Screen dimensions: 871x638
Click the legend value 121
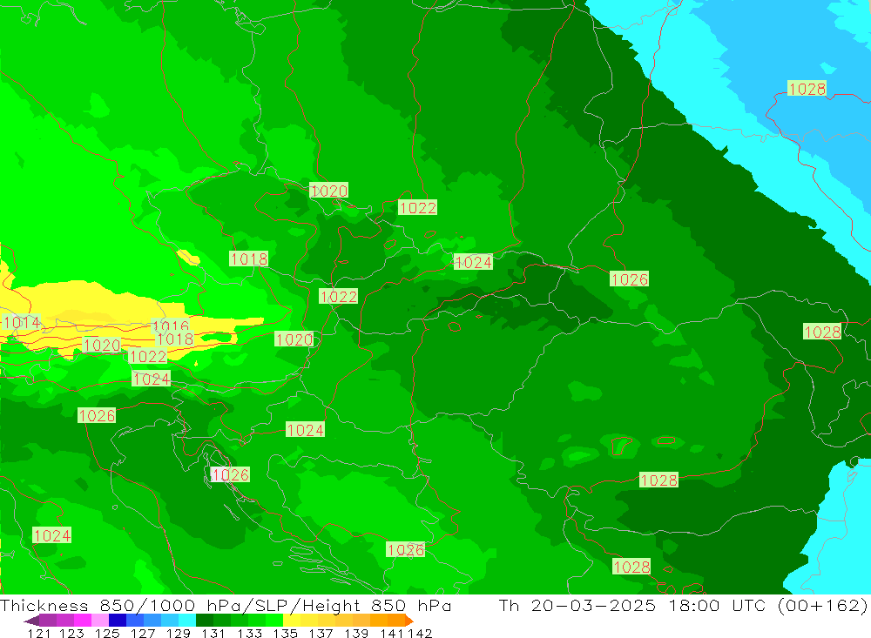(x=39, y=633)
